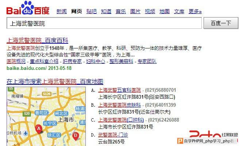The image size is (239, 146).
Task: Go to the 文库 library tab
Action: tap(179, 11)
